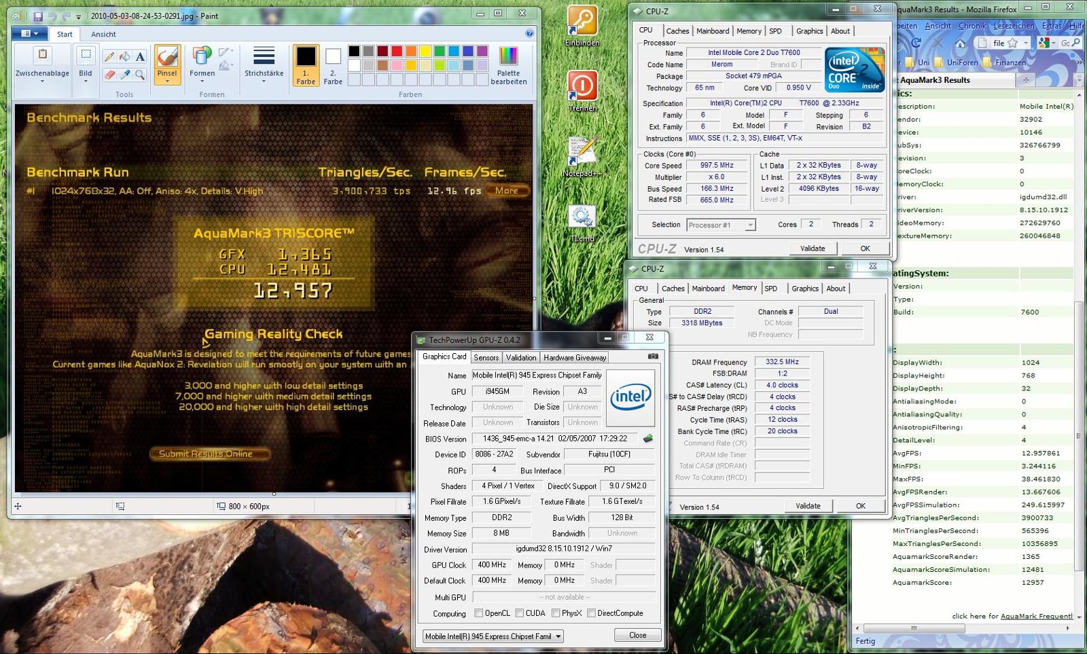
Task: Open the Firefox search engine dropdown
Action: click(1052, 43)
